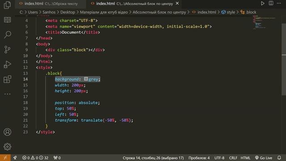Viewport: 286px width, 161px height.
Task: Open Матеріали для ютуб відео breadcrumb
Action: [104, 12]
